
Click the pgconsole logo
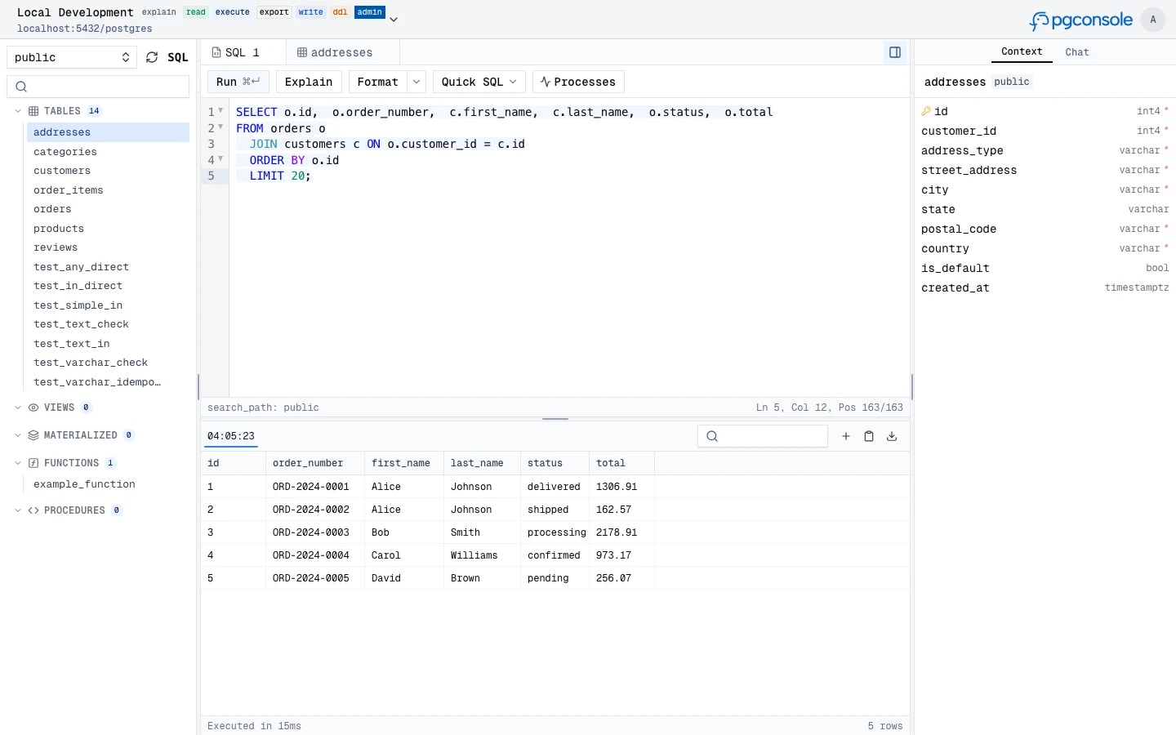[x=1080, y=20]
